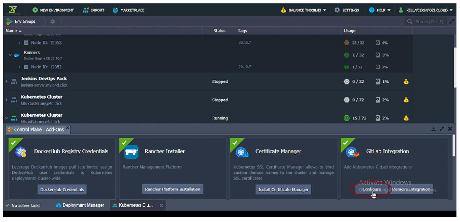Screen dimensions: 460x222
Task: Click the GitLab Integration icon
Action: coord(352,152)
